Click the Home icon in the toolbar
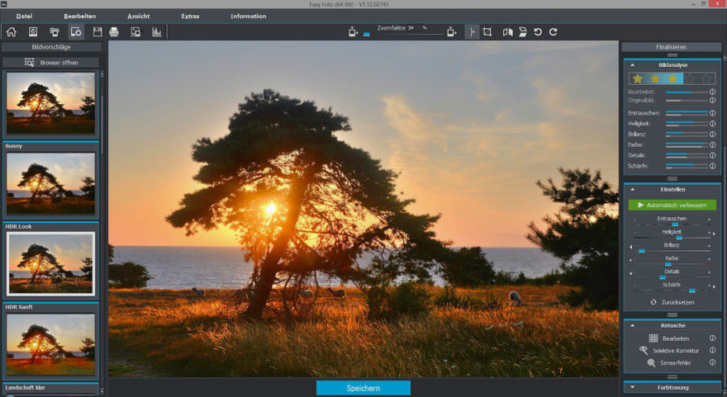Viewport: 727px width, 397px height. [x=12, y=32]
